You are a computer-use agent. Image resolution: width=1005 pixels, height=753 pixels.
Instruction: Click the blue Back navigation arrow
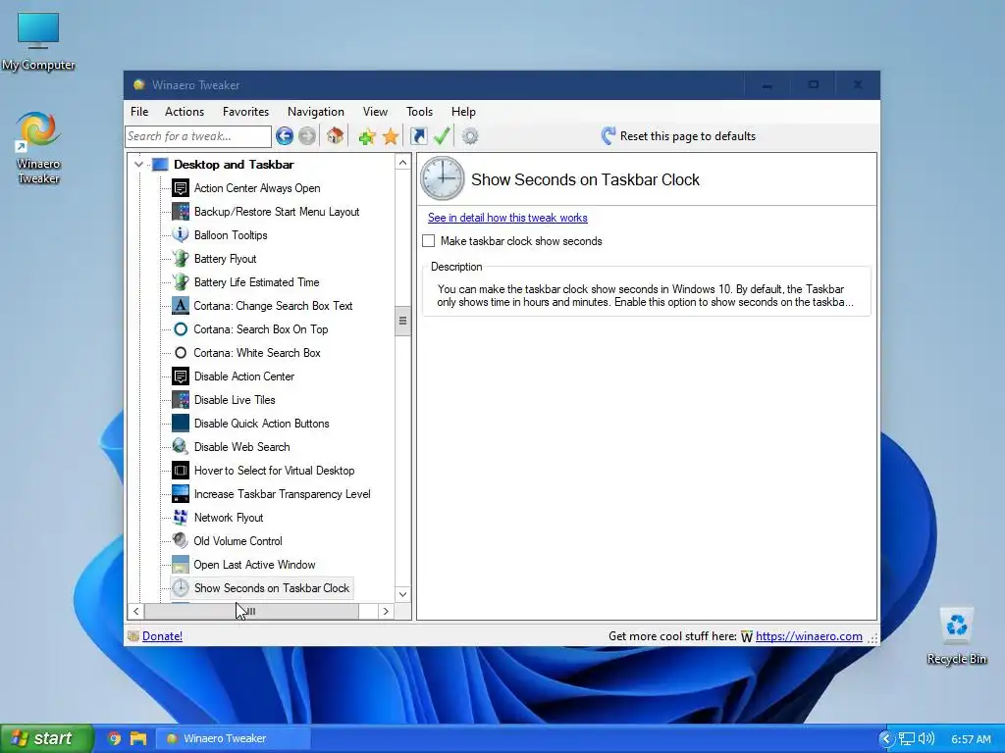pos(285,135)
